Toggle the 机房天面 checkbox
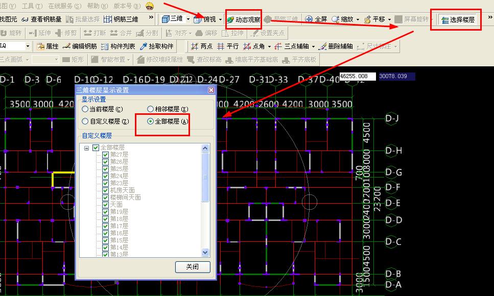 (106, 190)
